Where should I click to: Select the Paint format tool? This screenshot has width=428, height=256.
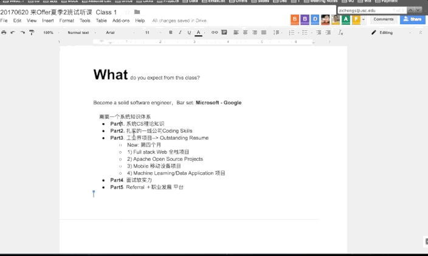pos(32,32)
